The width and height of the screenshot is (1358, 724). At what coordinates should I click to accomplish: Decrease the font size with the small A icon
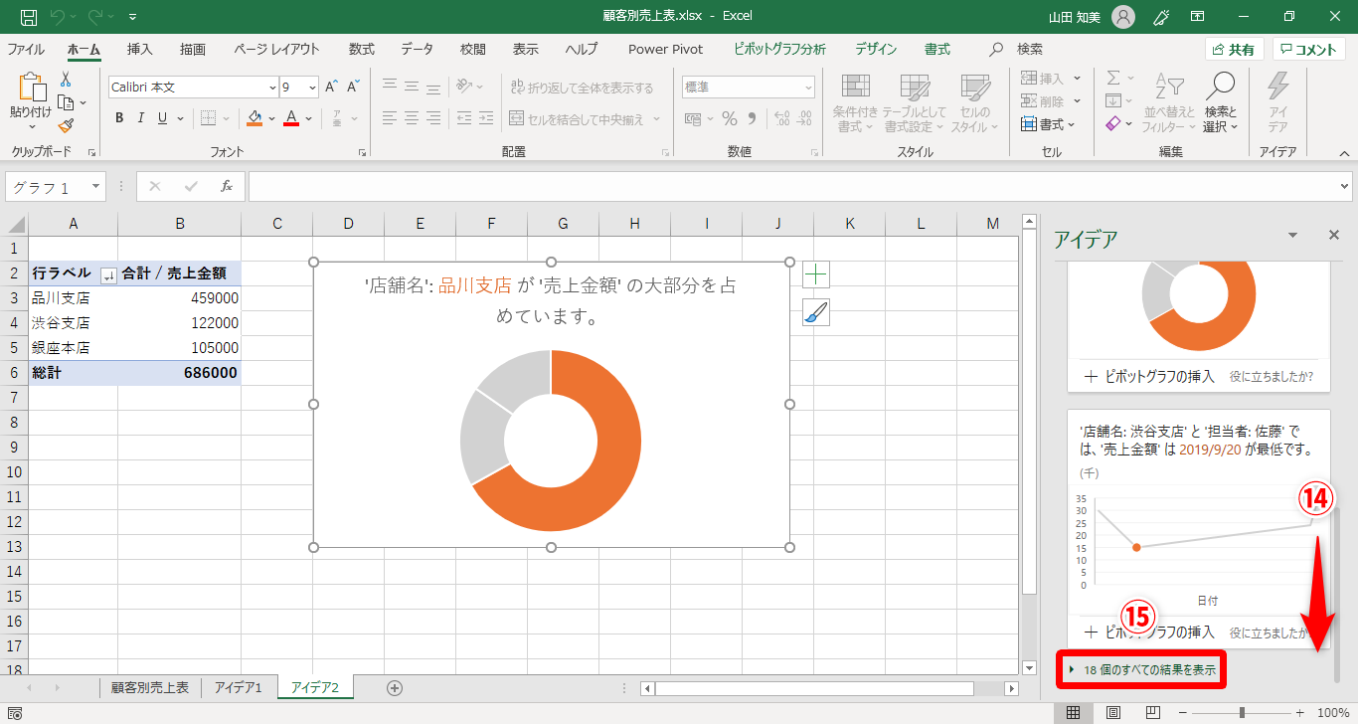pos(355,88)
